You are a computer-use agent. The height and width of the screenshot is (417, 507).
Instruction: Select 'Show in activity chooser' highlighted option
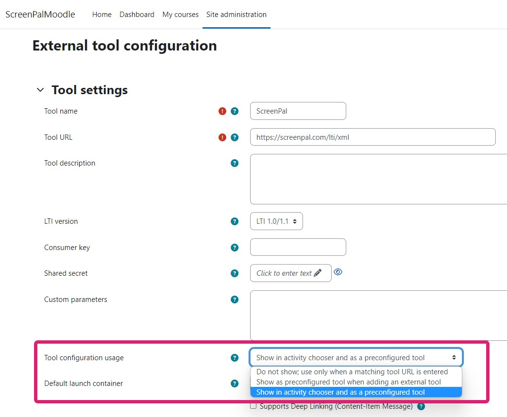356,392
